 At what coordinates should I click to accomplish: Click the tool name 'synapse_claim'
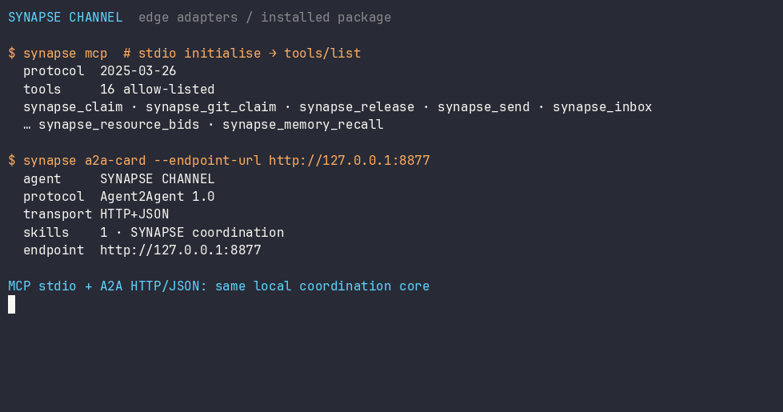73,107
